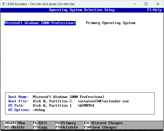Click ESC=Discard Changes command
This screenshot has width=164, height=131.
(x=103, y=123)
